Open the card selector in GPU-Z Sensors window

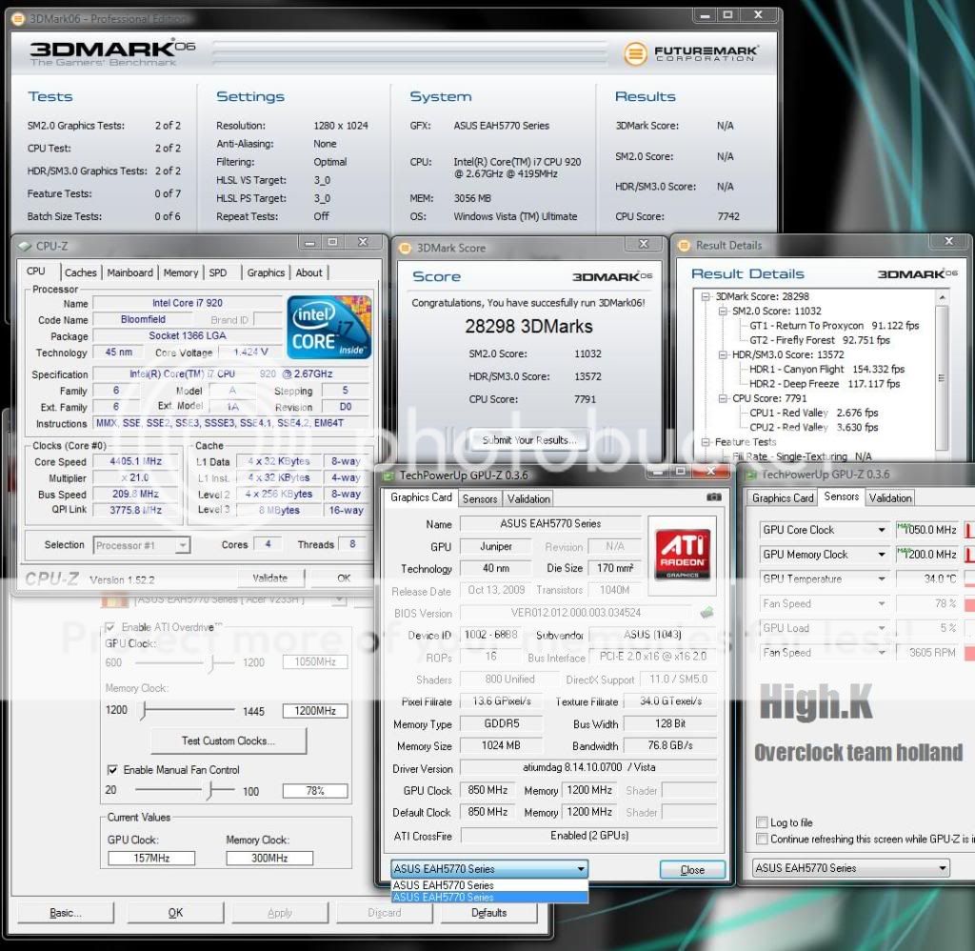coord(850,868)
